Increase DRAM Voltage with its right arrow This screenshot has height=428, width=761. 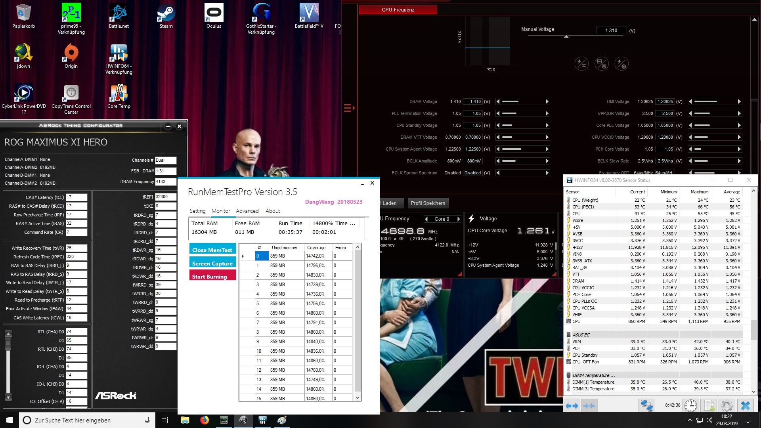tap(547, 101)
